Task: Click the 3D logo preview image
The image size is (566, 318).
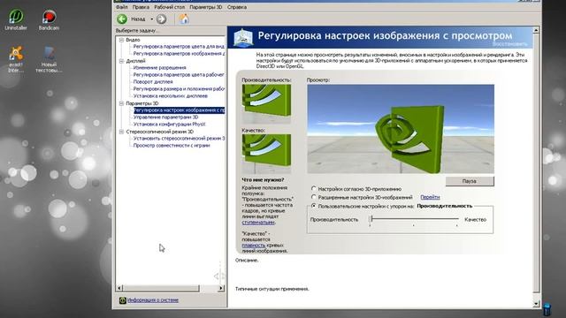Action: point(401,129)
